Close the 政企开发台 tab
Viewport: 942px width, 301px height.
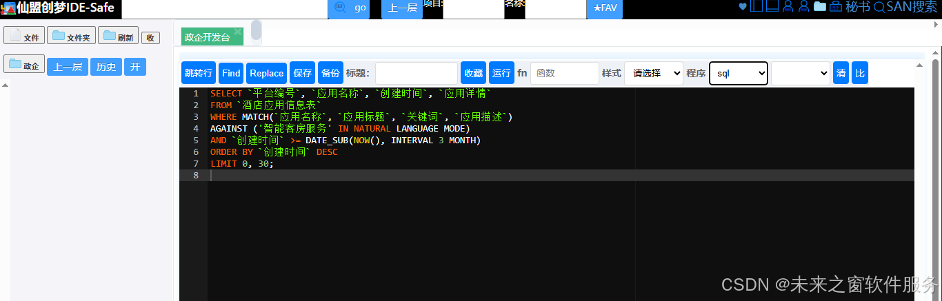click(x=238, y=32)
